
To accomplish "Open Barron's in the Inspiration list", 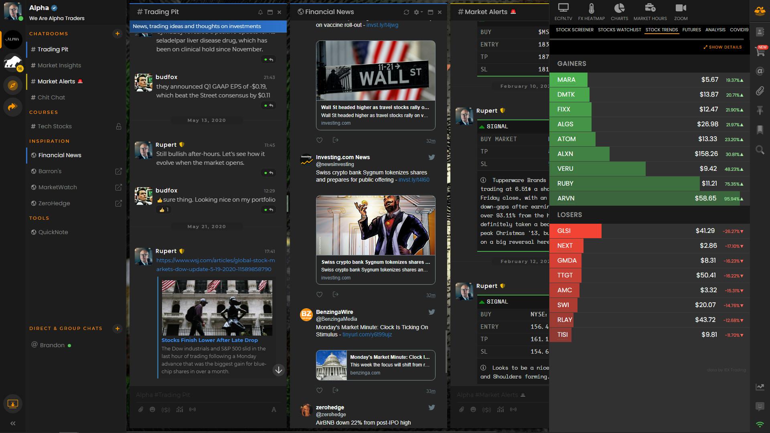I will pos(76,171).
